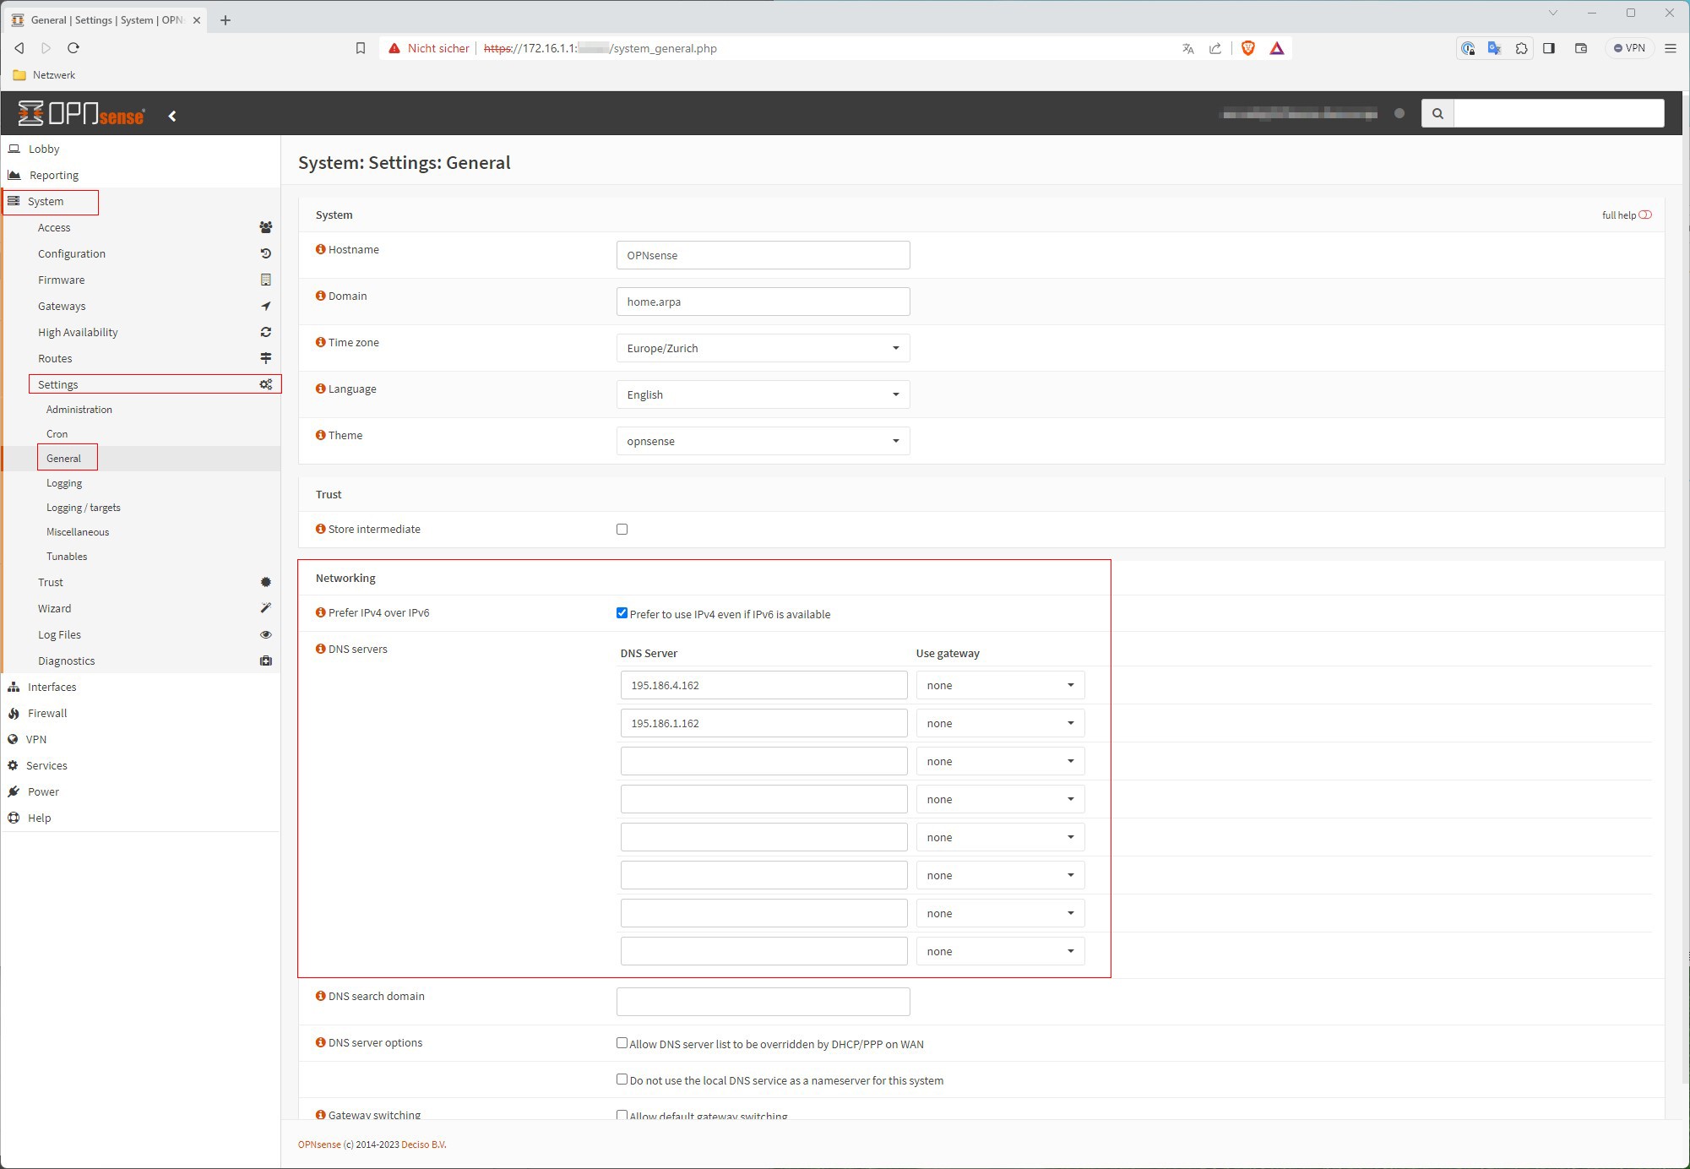Click the browser translate icon

point(1187,48)
